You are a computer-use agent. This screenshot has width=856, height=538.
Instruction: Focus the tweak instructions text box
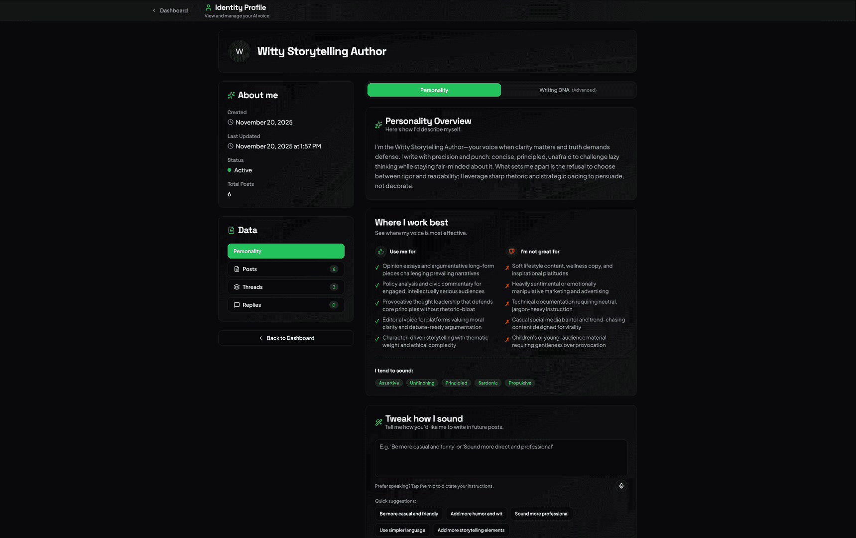(x=500, y=458)
